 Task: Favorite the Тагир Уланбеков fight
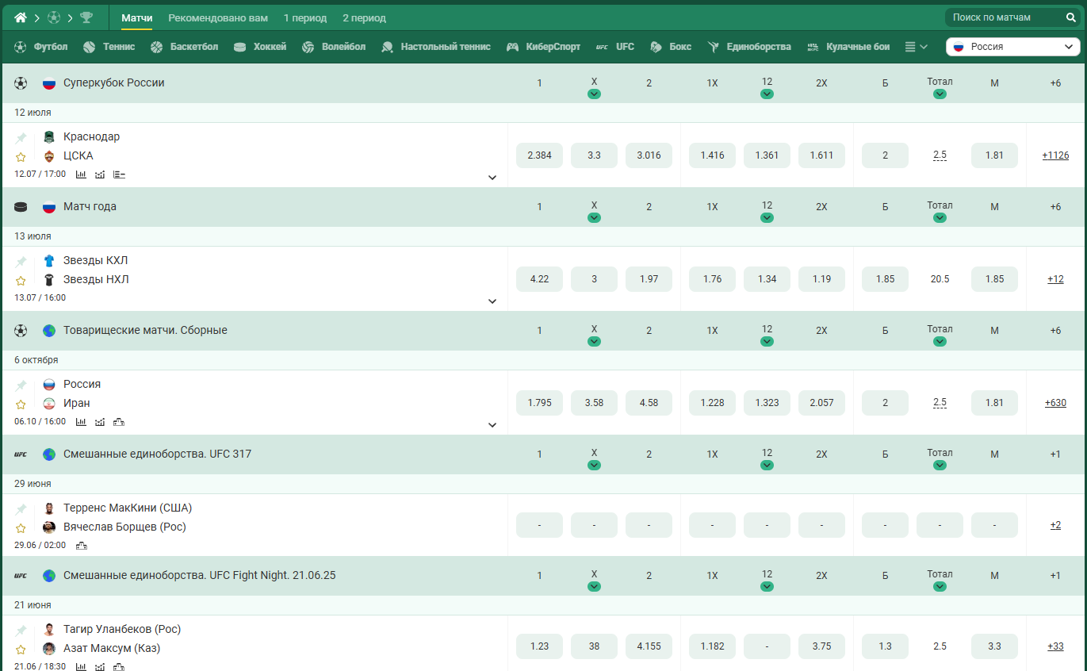click(21, 650)
